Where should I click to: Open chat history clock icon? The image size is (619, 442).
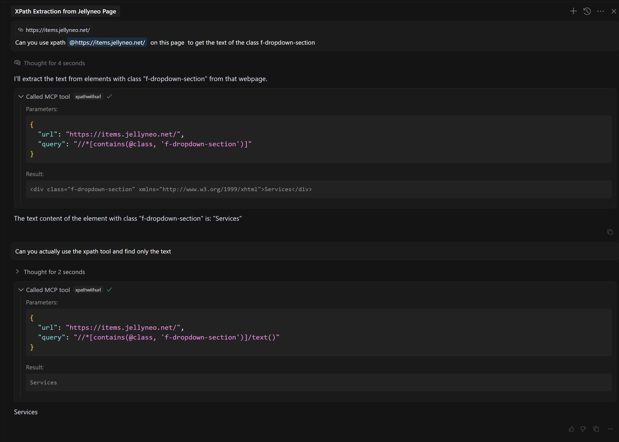click(x=587, y=11)
